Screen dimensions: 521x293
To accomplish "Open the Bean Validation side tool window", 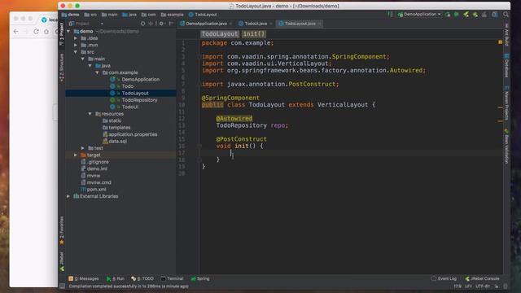I will point(506,146).
